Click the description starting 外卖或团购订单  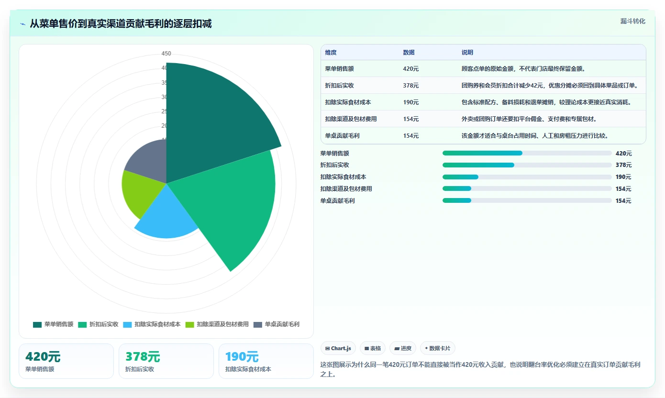530,119
